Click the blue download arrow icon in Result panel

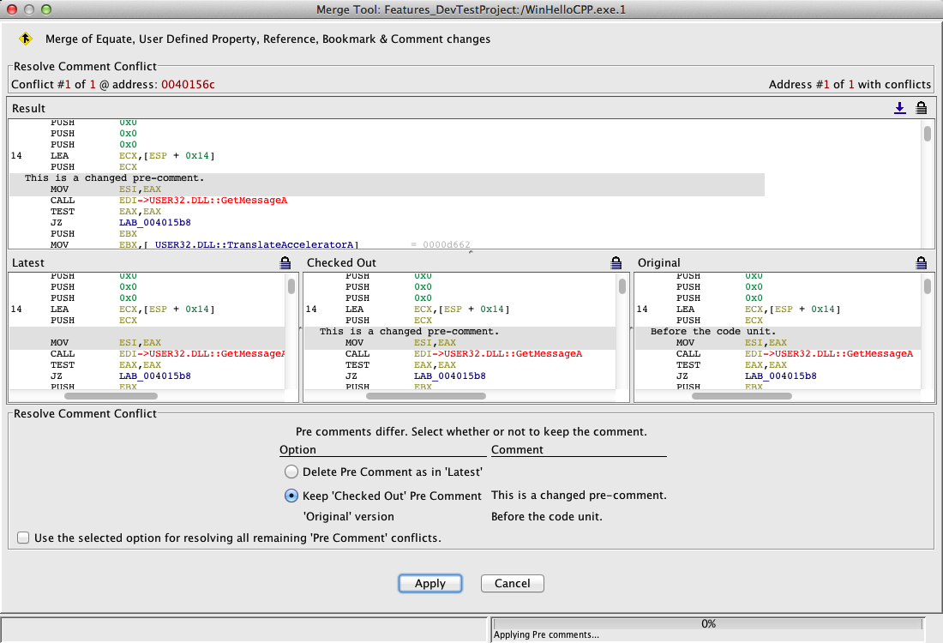(x=900, y=108)
